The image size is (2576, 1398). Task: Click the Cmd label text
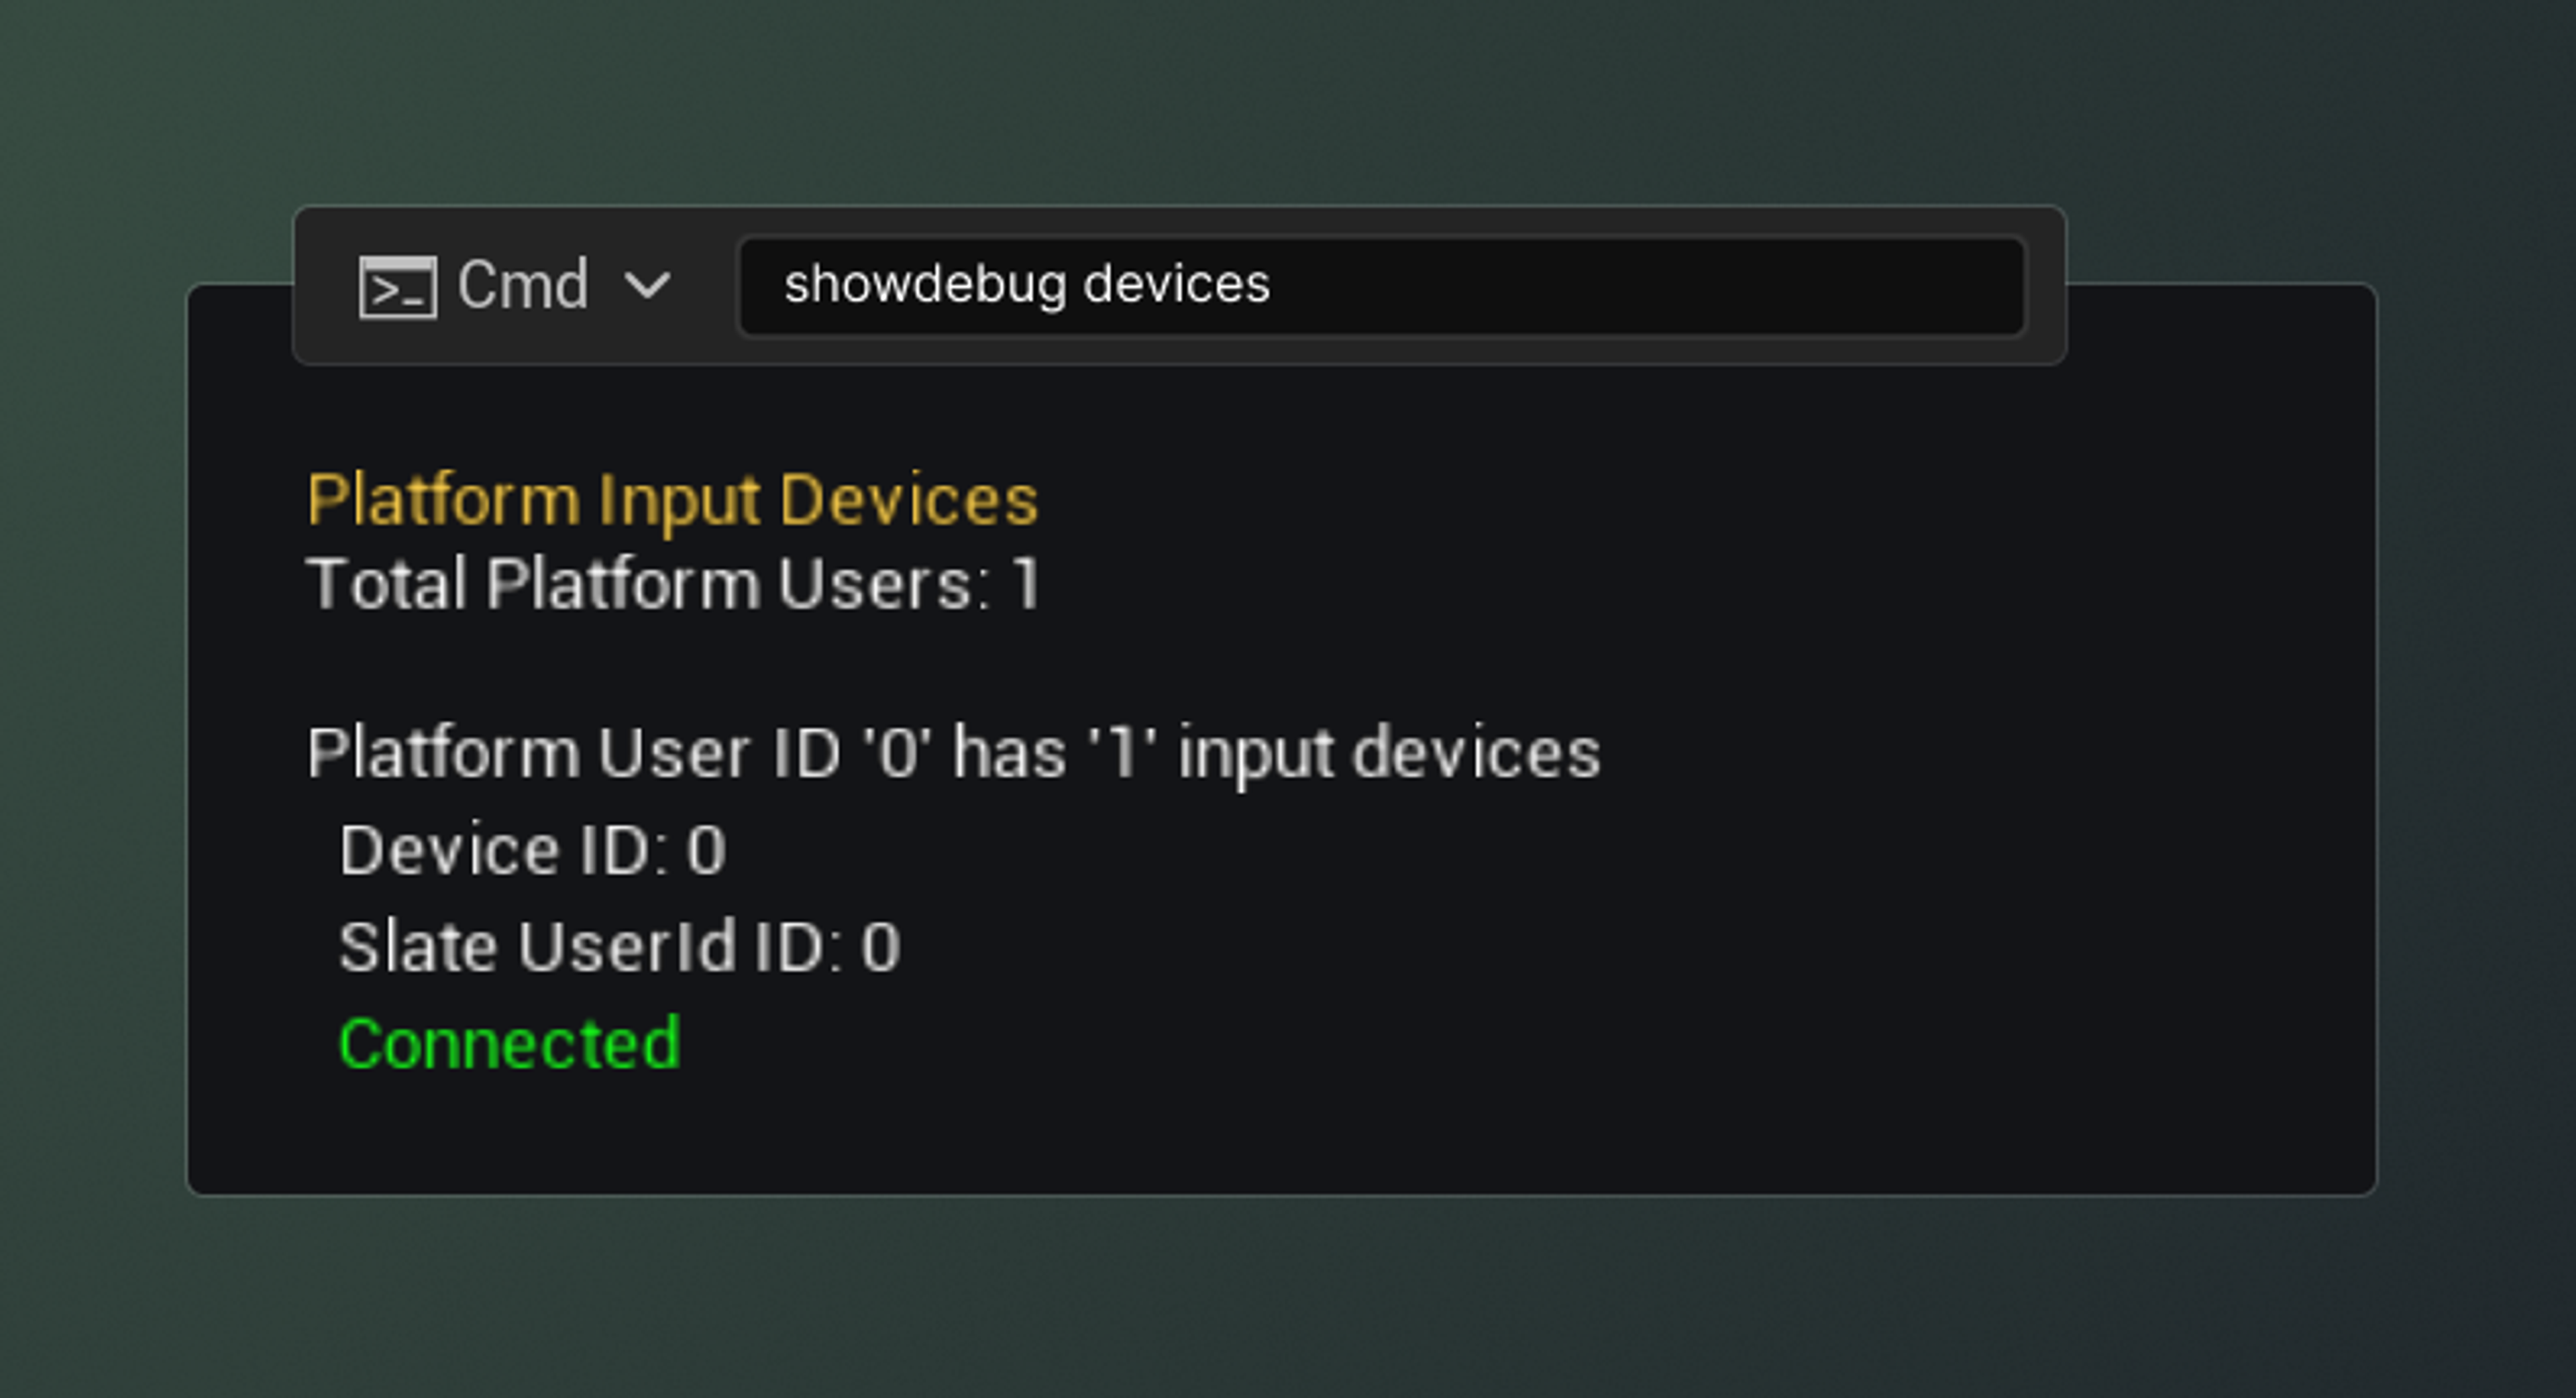(x=522, y=285)
